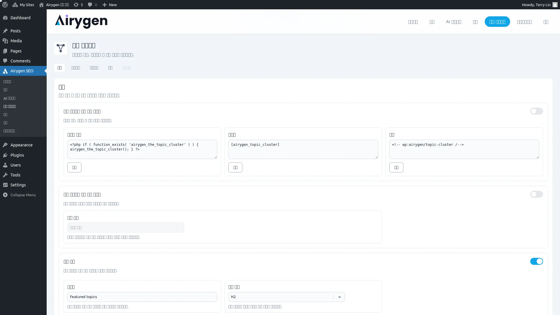Click the topic cluster funnel icon

pyautogui.click(x=60, y=48)
